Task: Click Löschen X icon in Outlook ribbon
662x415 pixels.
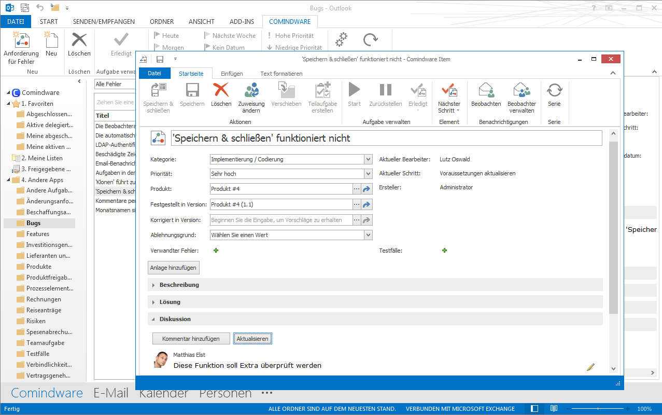Action: click(79, 39)
